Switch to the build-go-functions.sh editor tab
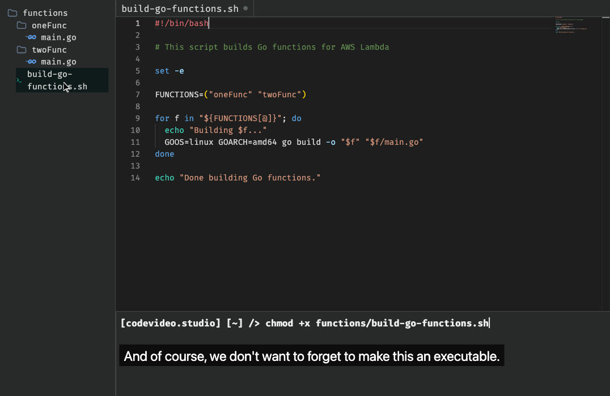This screenshot has height=396, width=610. click(180, 8)
